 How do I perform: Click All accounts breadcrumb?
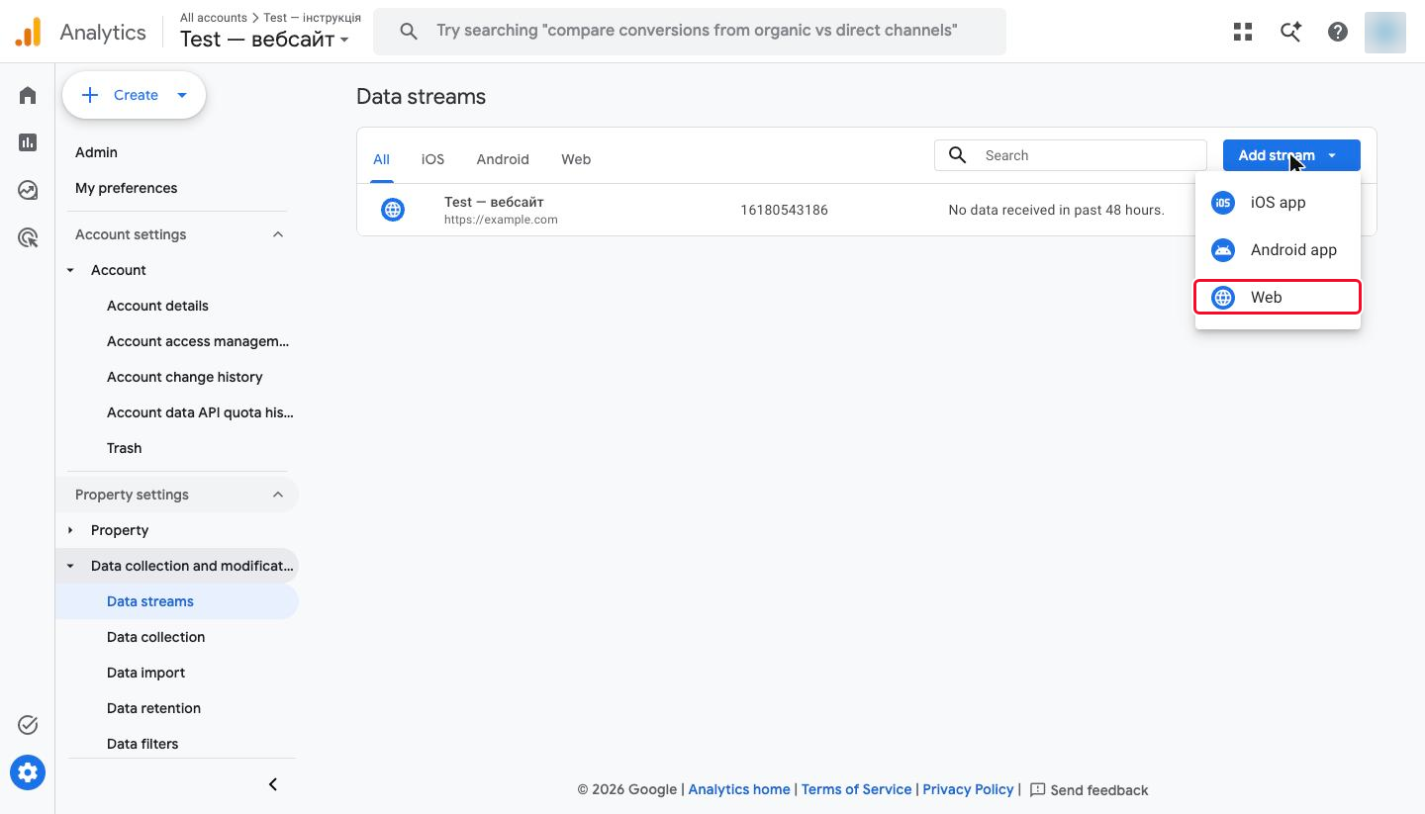214,18
